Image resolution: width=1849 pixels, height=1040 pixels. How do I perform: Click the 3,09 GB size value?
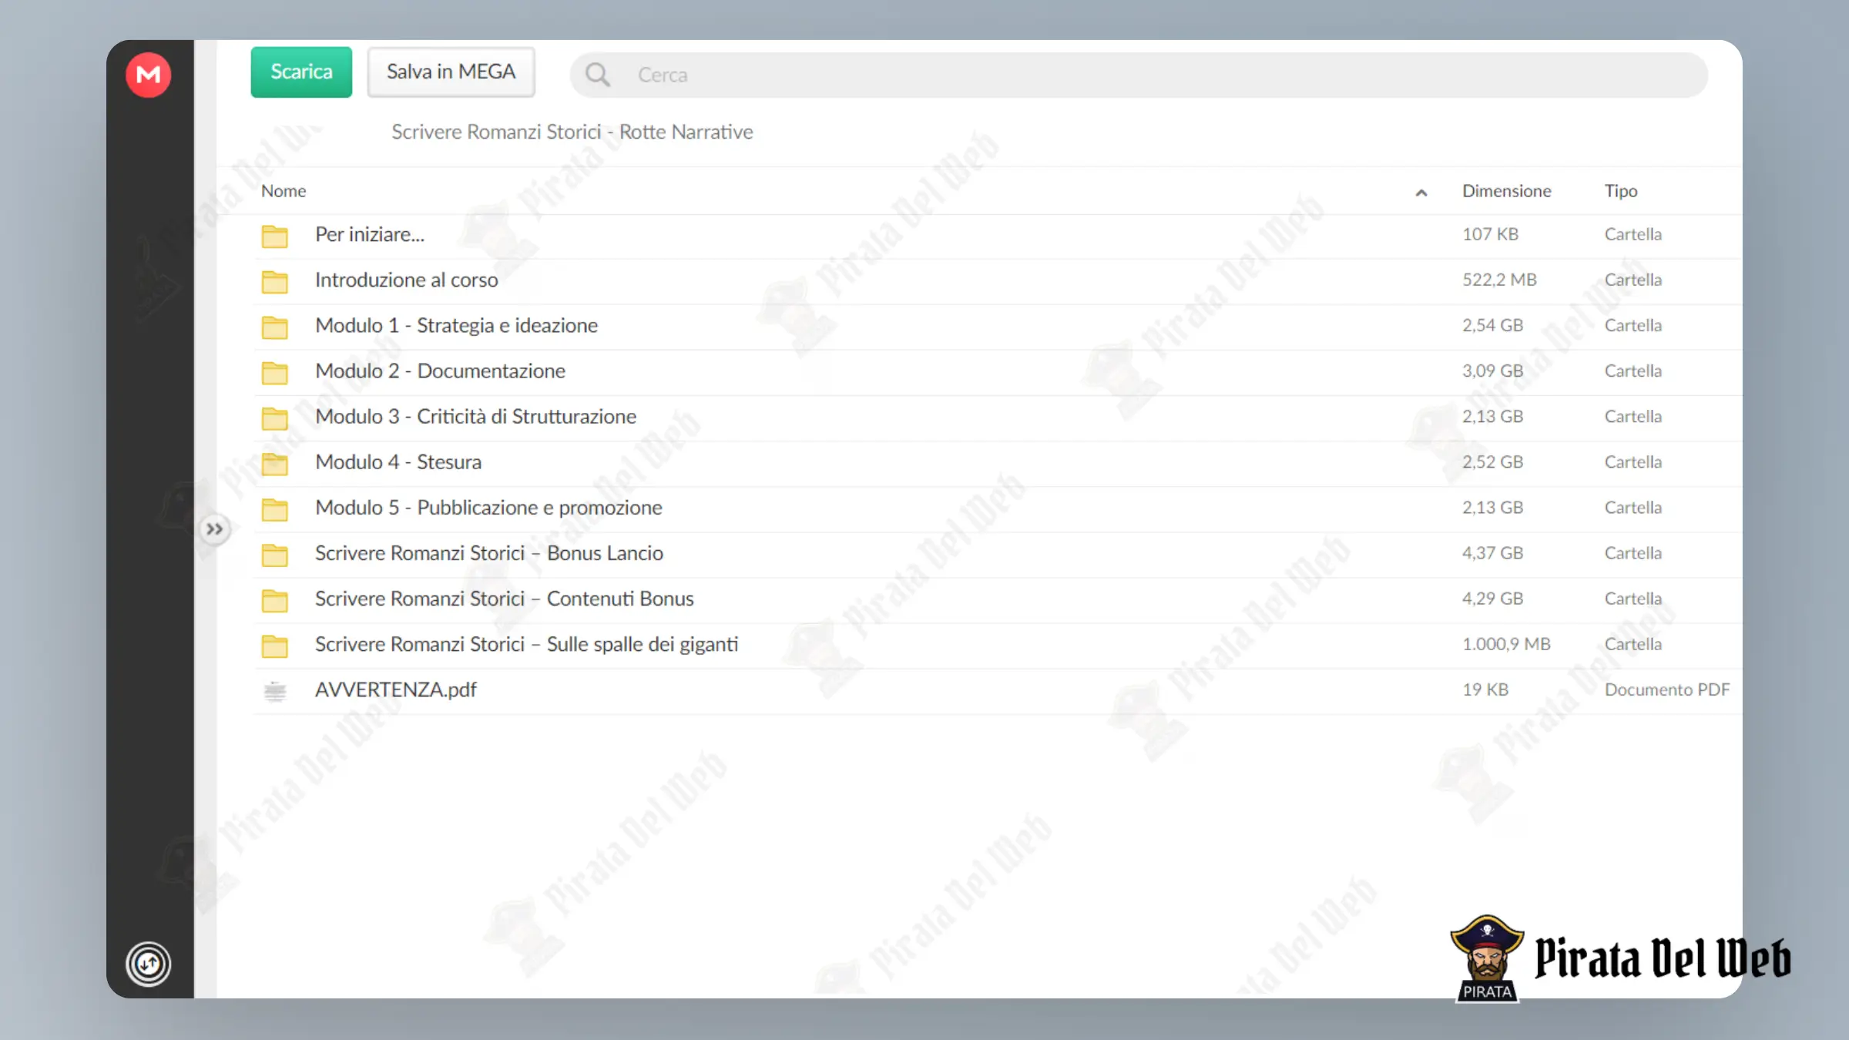(1492, 371)
